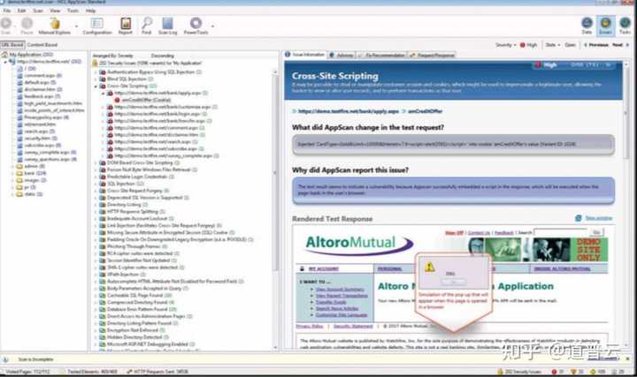Click the Find magnifier icon
This screenshot has height=377, width=637.
point(147,24)
